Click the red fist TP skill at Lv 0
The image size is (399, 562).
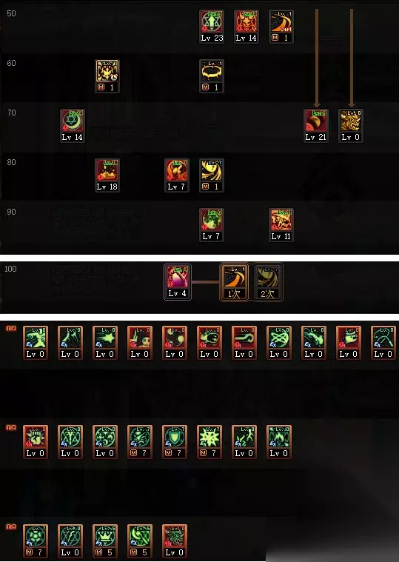35,442
